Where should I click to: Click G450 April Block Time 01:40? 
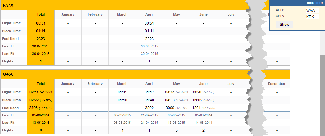[x=149, y=100]
